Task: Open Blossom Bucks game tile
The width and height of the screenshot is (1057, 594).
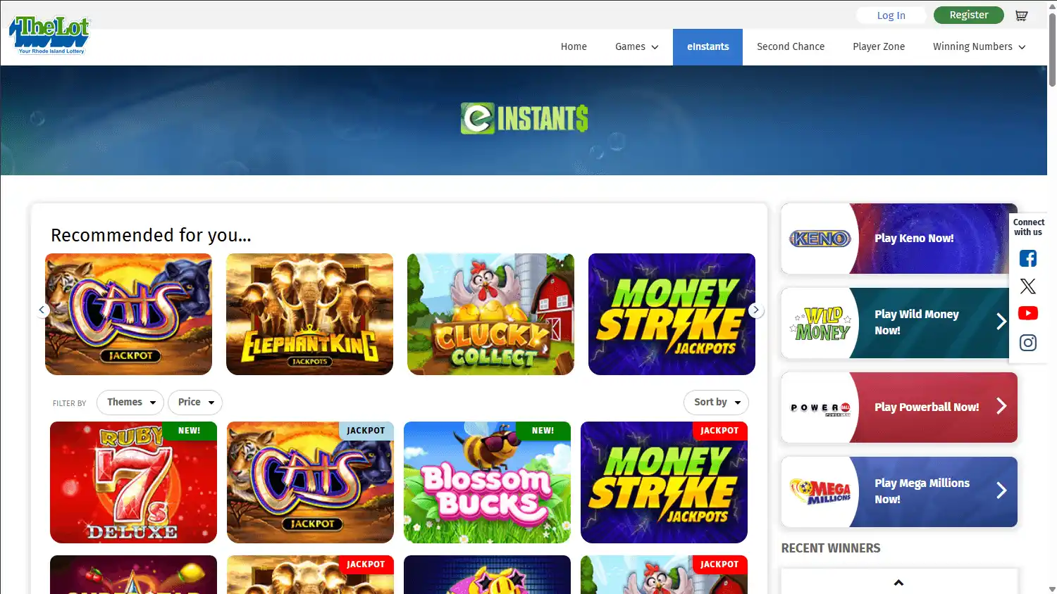Action: (x=487, y=482)
